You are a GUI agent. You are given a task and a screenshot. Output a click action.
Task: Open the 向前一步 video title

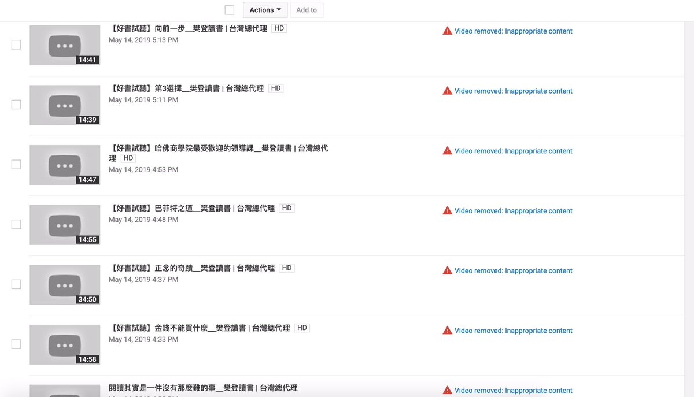pyautogui.click(x=188, y=28)
